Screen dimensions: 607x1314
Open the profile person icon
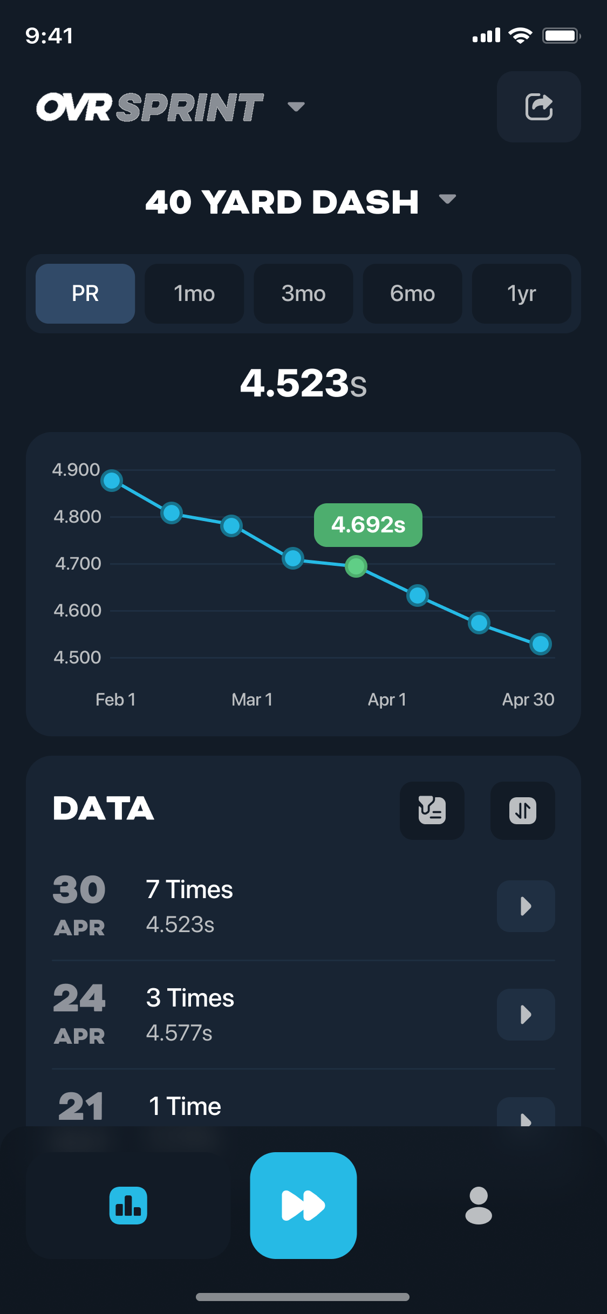tap(478, 1205)
